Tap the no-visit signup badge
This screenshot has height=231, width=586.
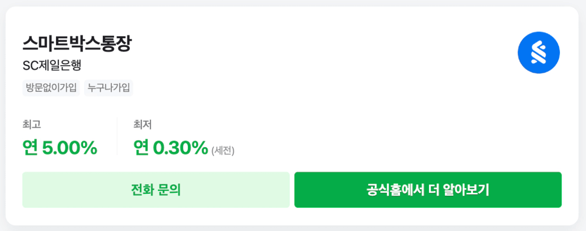51,88
